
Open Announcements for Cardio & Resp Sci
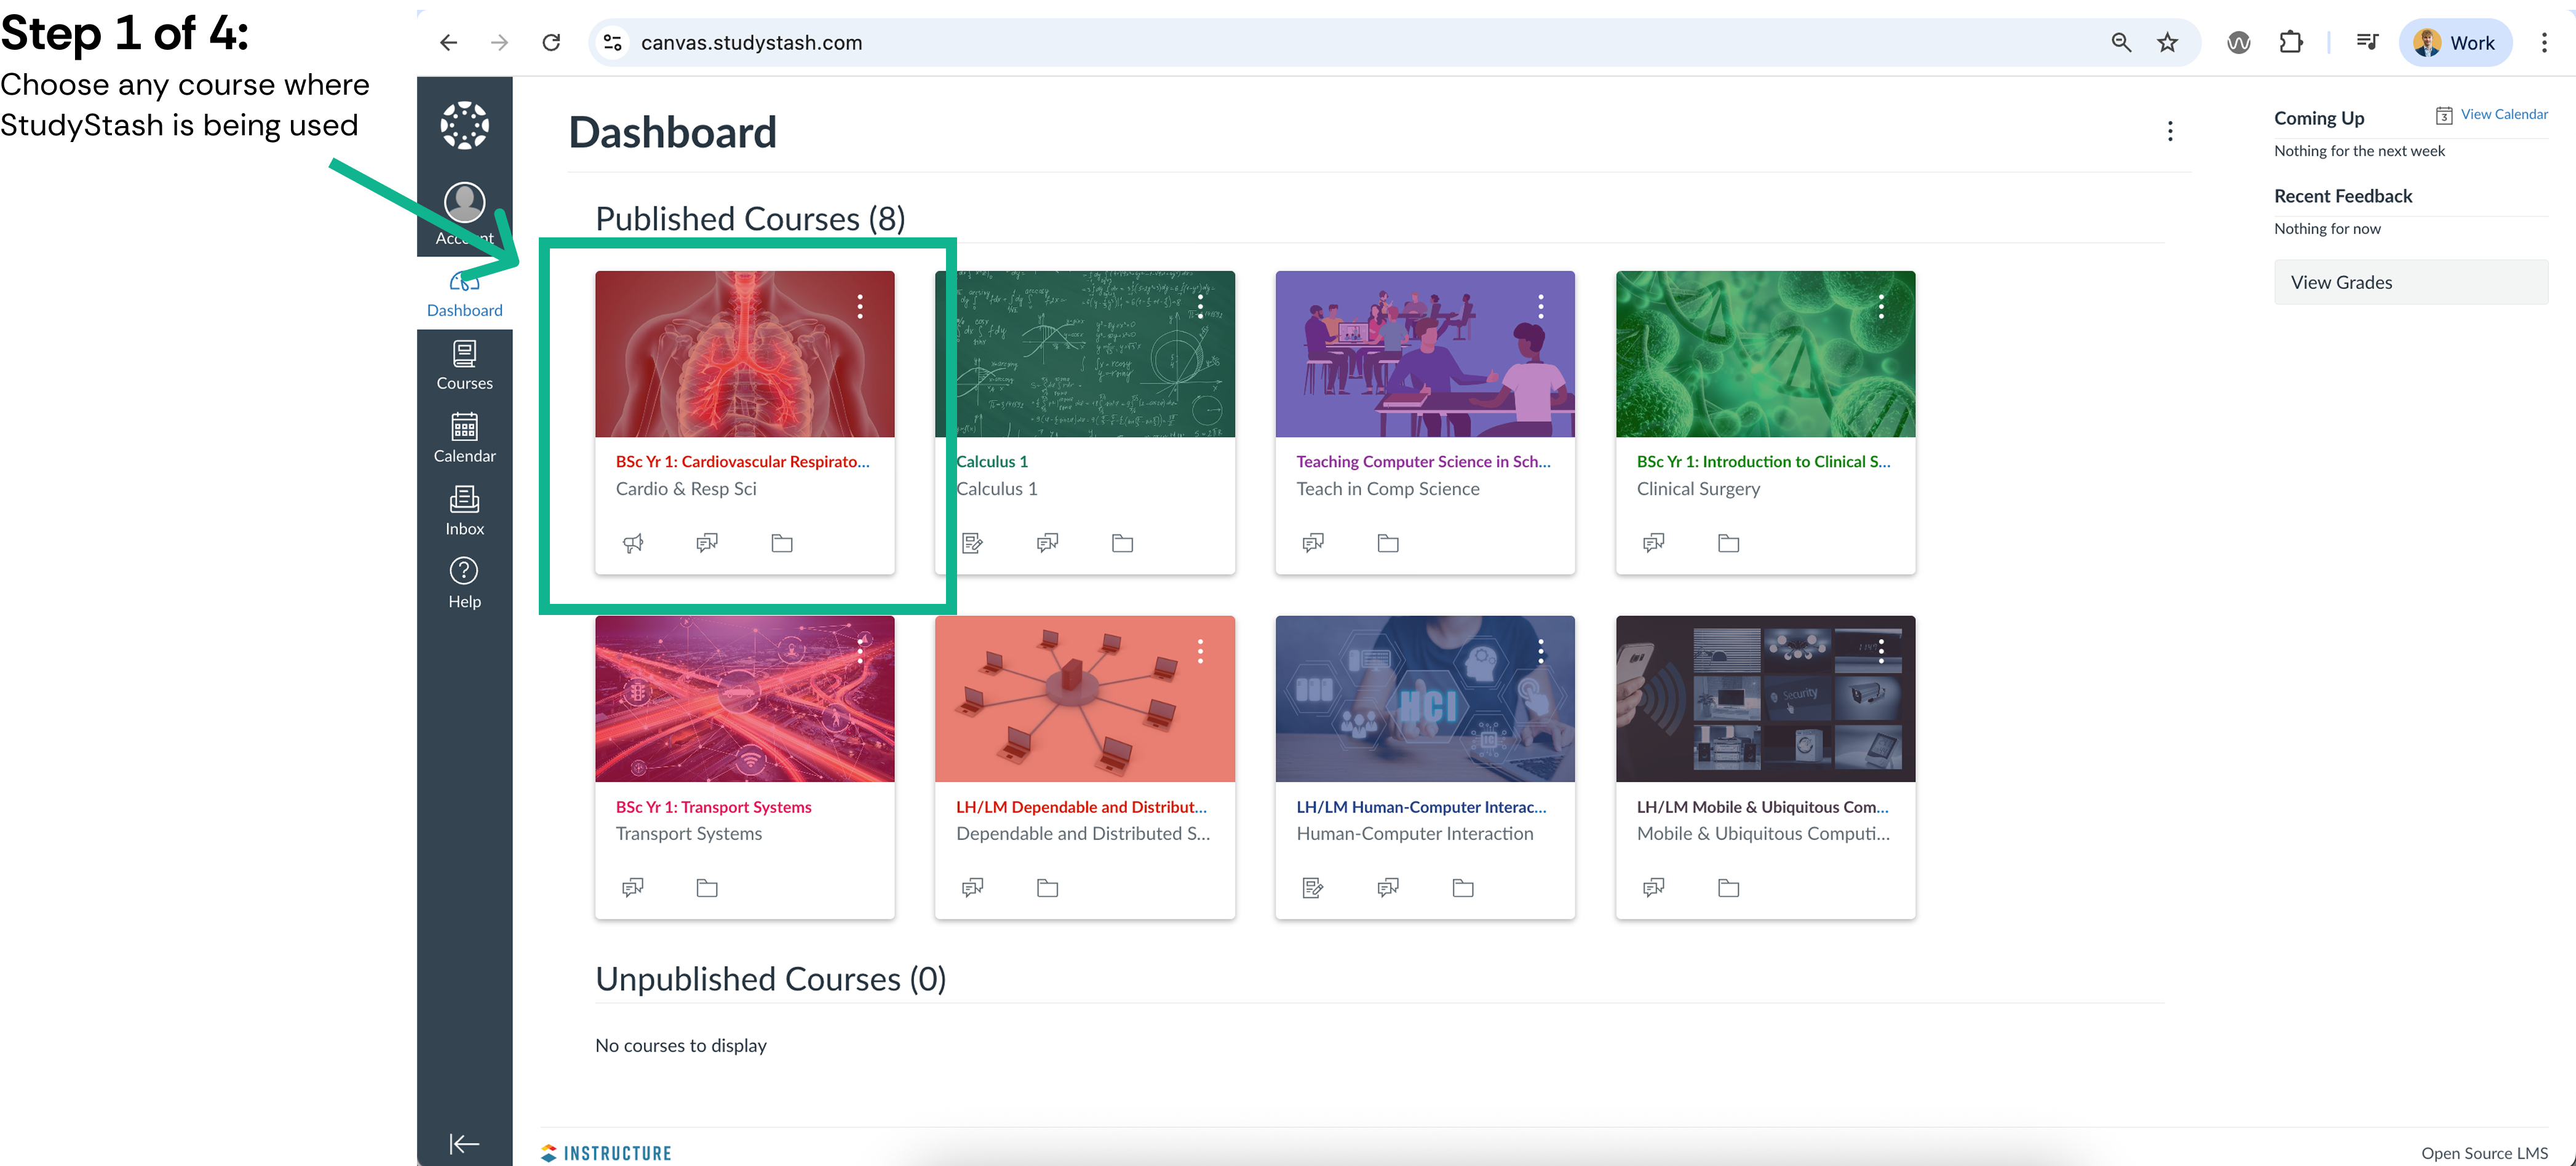pyautogui.click(x=633, y=543)
